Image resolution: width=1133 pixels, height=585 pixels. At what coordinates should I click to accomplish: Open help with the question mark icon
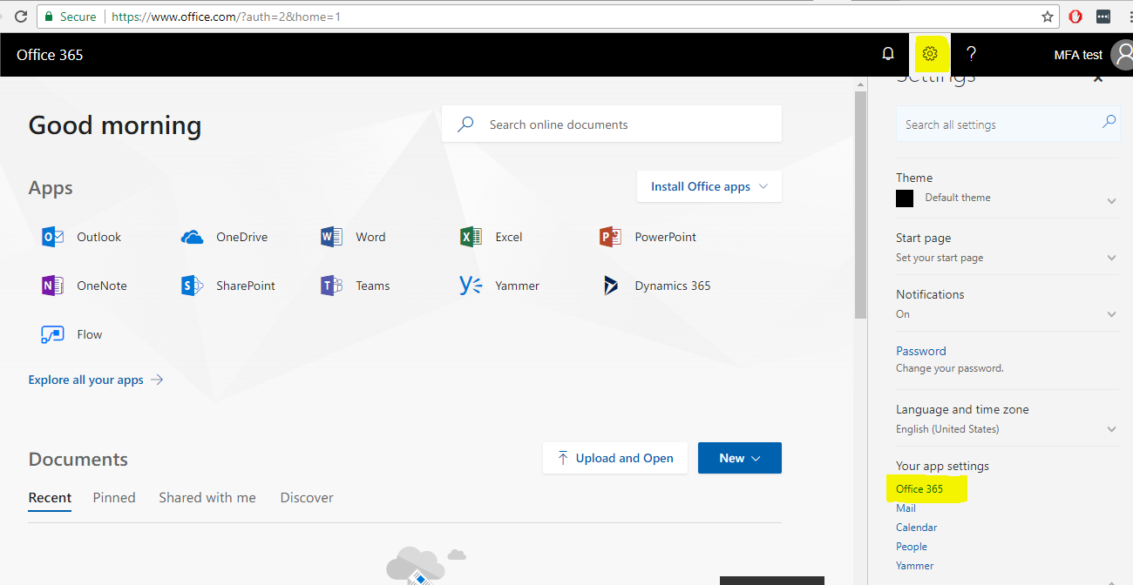(972, 54)
